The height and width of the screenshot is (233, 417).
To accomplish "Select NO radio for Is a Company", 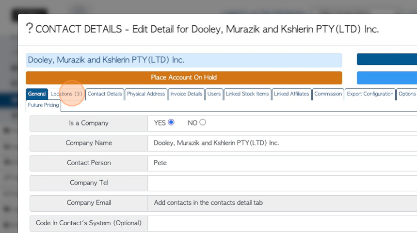I will tap(203, 122).
